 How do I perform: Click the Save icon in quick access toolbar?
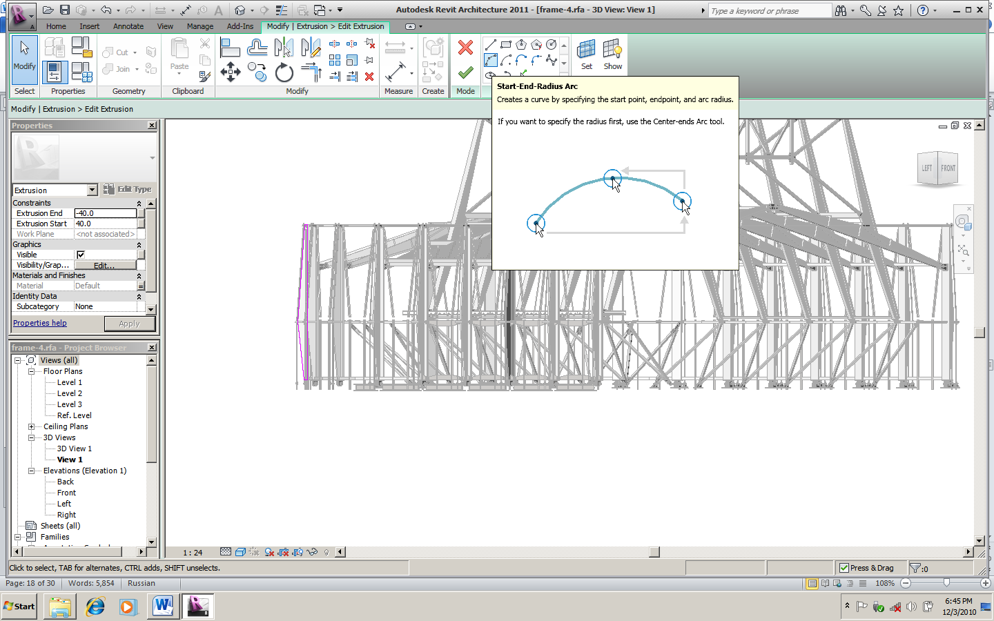point(65,10)
